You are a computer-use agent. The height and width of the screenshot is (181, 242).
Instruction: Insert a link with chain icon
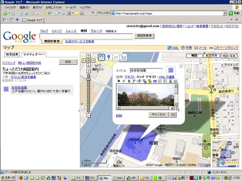pyautogui.click(x=155, y=81)
